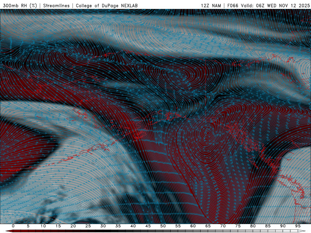Click the white high-humidity end of color bar
Image resolution: width=311 pixels, height=233 pixels.
pos(302,231)
